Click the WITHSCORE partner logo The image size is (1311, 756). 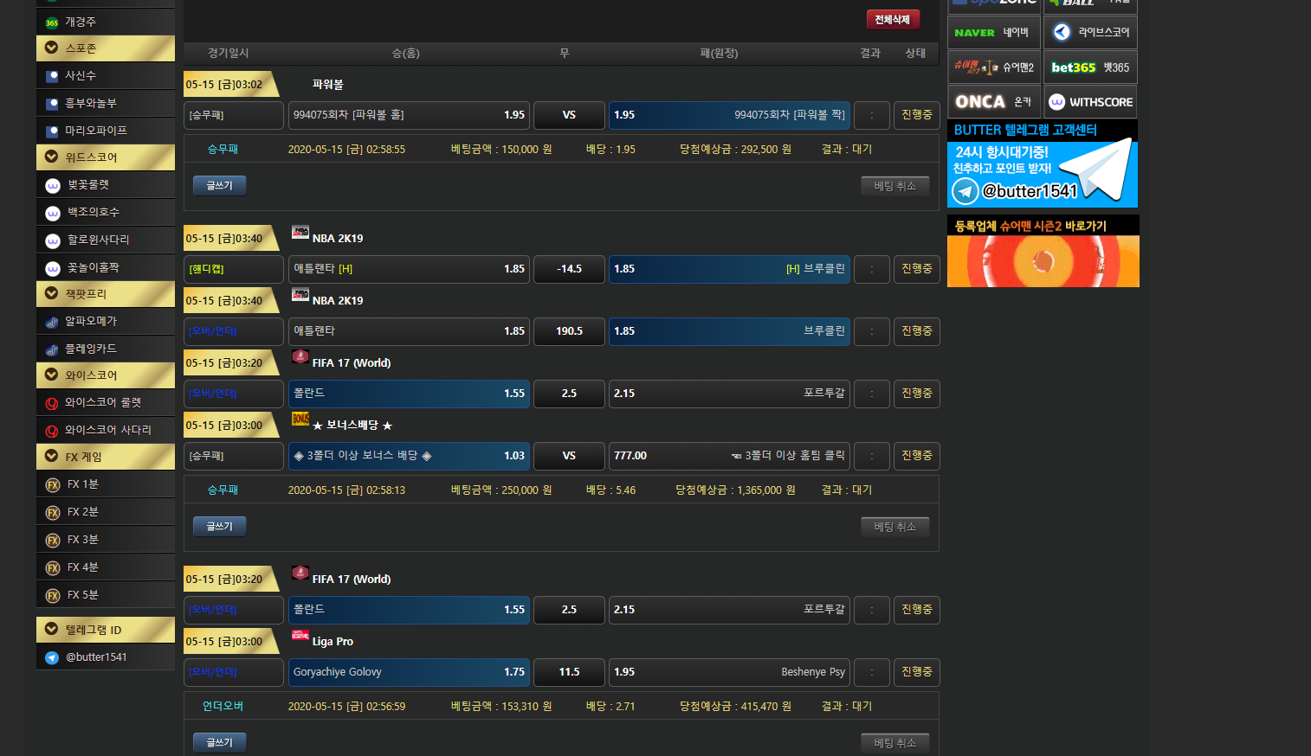1090,102
